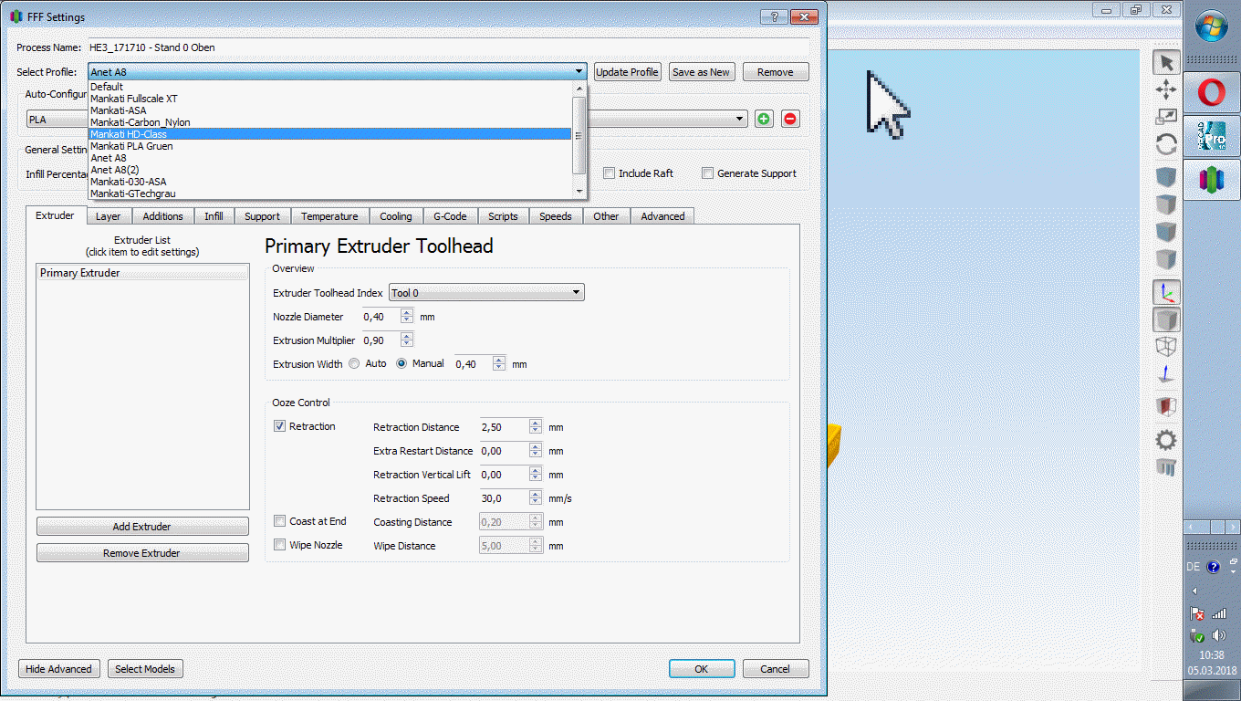Go to the G-Code tab
1241x701 pixels.
coord(450,216)
